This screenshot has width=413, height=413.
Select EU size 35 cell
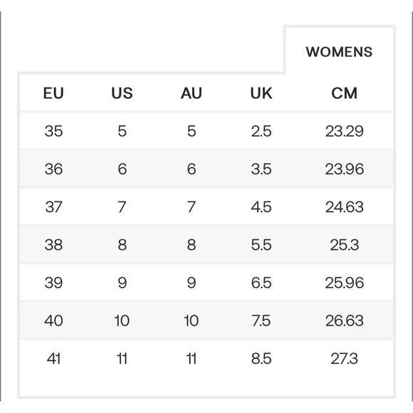point(53,131)
